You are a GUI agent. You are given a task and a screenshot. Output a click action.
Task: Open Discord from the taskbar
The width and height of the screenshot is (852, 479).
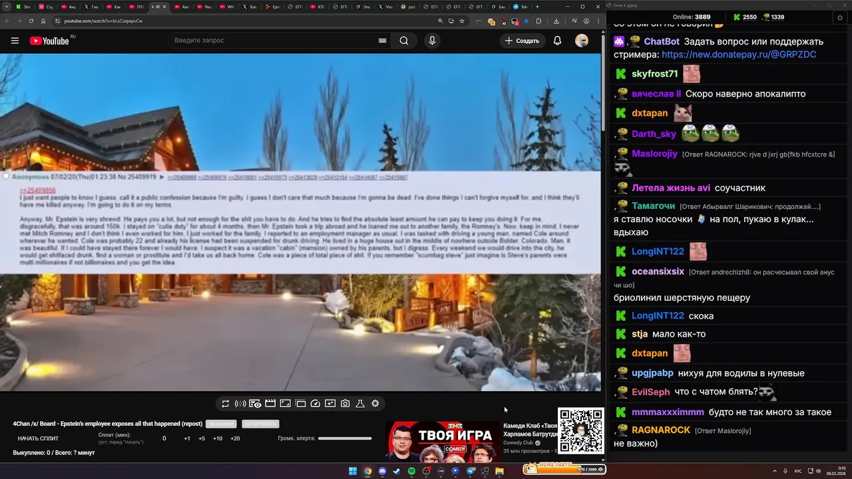point(382,471)
